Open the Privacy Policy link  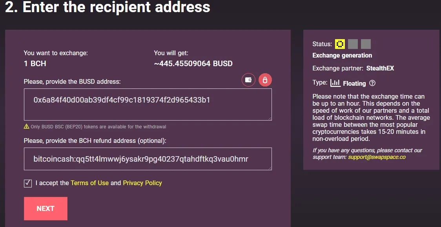[142, 183]
